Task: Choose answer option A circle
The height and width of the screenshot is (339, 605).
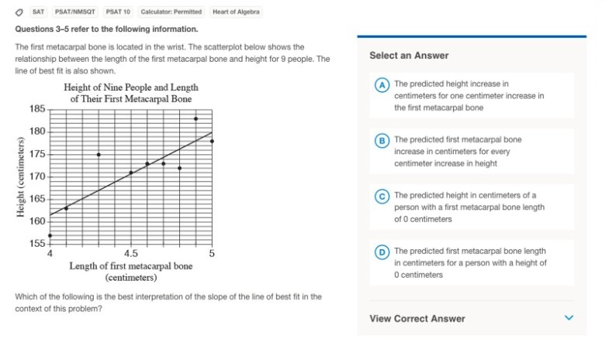Action: point(382,85)
